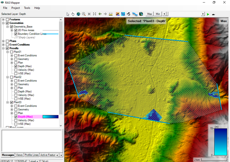Select the arrow pointer tool
Screen dimensions: 230x162
coord(68,14)
